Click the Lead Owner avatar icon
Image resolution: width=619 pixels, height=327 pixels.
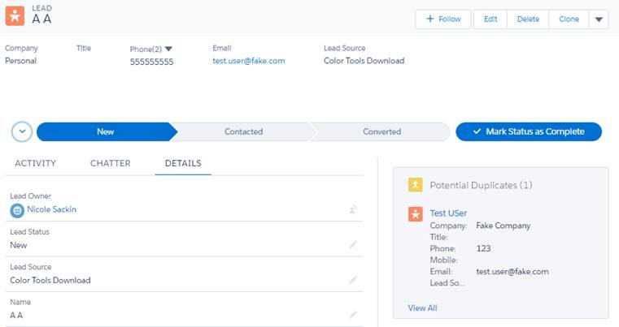tap(17, 210)
